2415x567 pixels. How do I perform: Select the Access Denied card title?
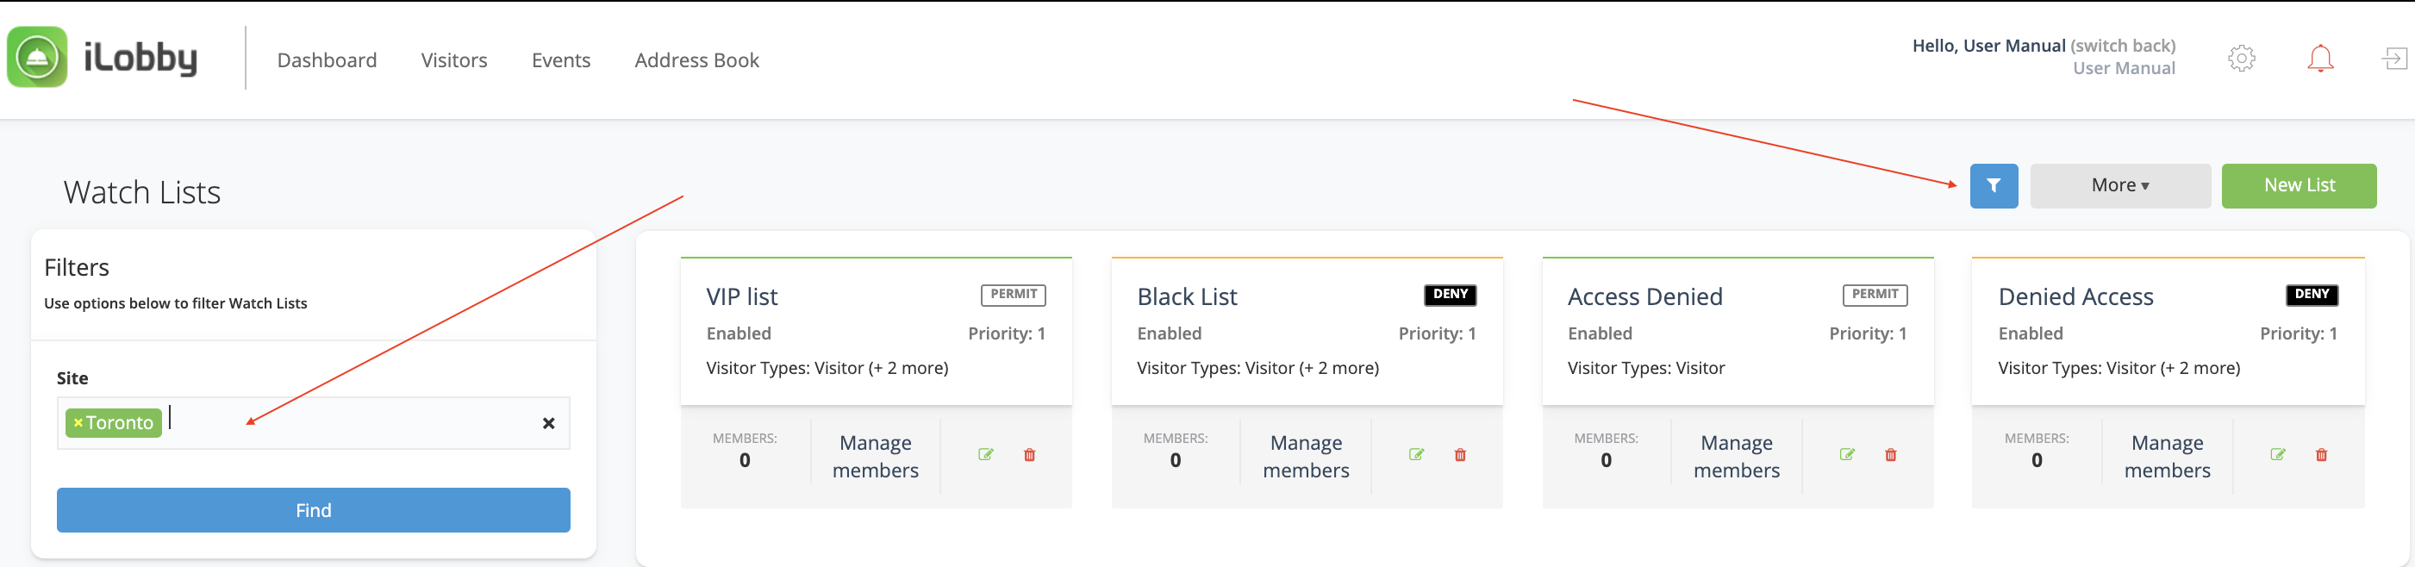coord(1644,297)
